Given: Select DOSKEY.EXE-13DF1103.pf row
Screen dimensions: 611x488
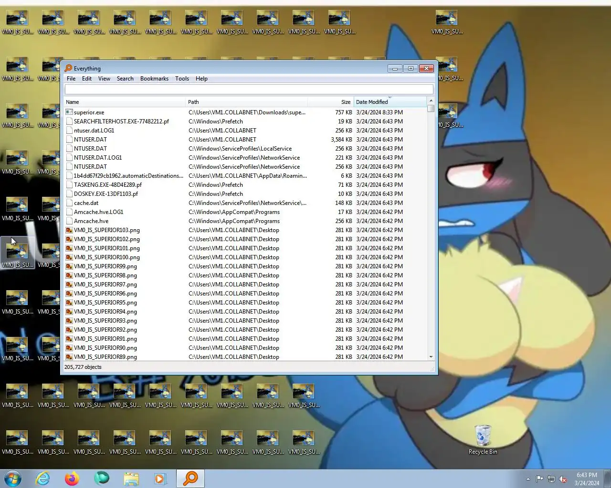Looking at the screenshot, I should tap(246, 193).
